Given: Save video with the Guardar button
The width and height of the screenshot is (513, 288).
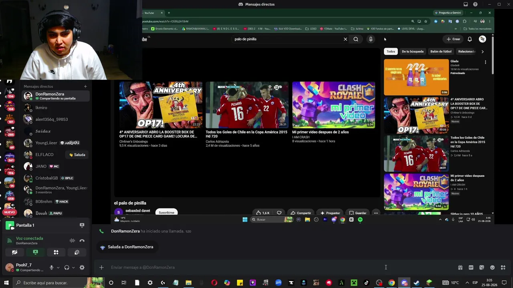Looking at the screenshot, I should coord(357,213).
